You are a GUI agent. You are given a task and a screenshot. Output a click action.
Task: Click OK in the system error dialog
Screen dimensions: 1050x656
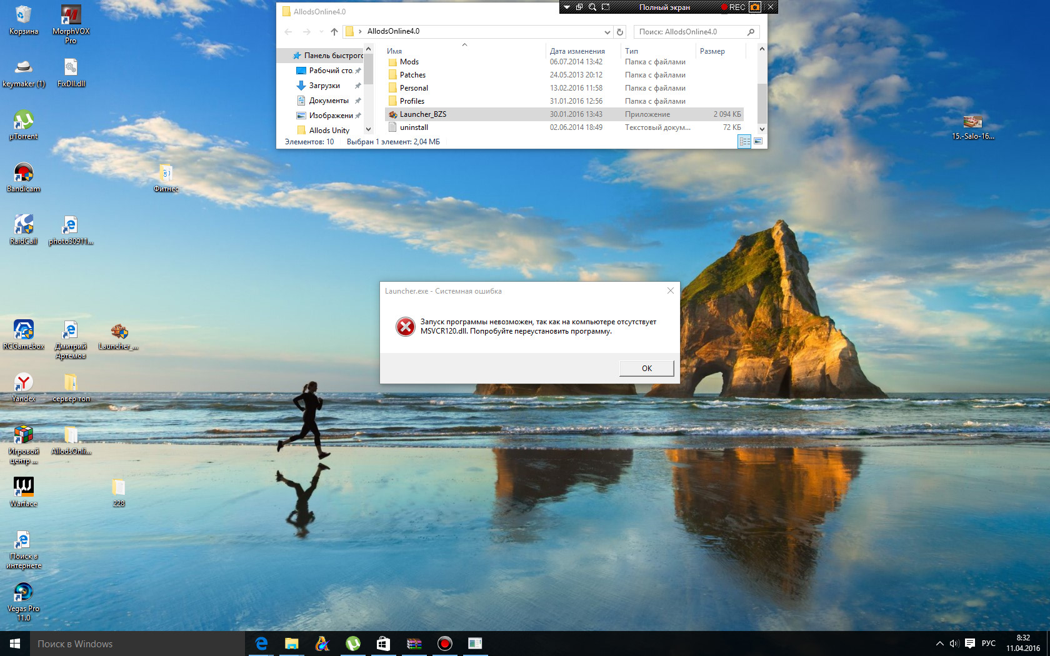point(646,369)
